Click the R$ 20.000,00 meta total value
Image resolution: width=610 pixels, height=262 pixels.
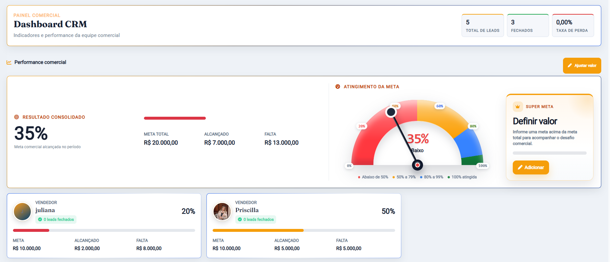coord(161,143)
